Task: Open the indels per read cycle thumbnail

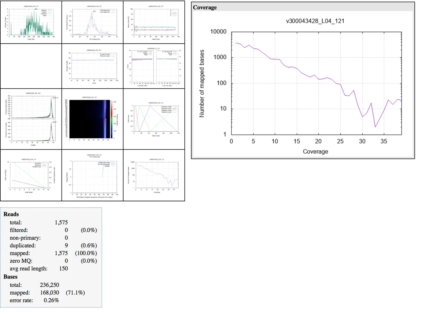Action: pos(154,119)
